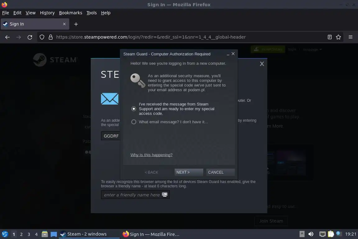358x239 pixels.
Task: Open the Bookmarks menu
Action: click(71, 13)
